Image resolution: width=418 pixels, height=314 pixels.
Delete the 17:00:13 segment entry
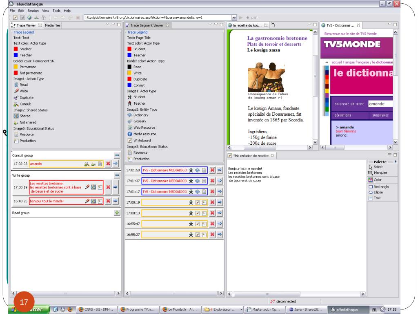212,213
